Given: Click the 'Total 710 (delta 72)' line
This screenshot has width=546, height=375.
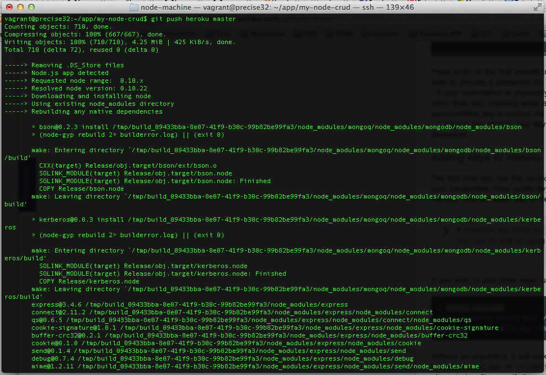Looking at the screenshot, I should [82, 50].
